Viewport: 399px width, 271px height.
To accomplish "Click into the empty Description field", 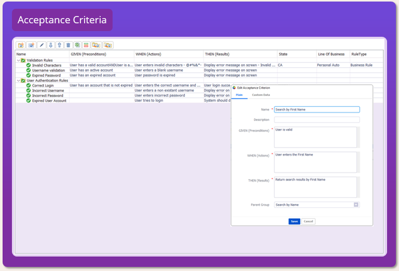I will coord(317,120).
